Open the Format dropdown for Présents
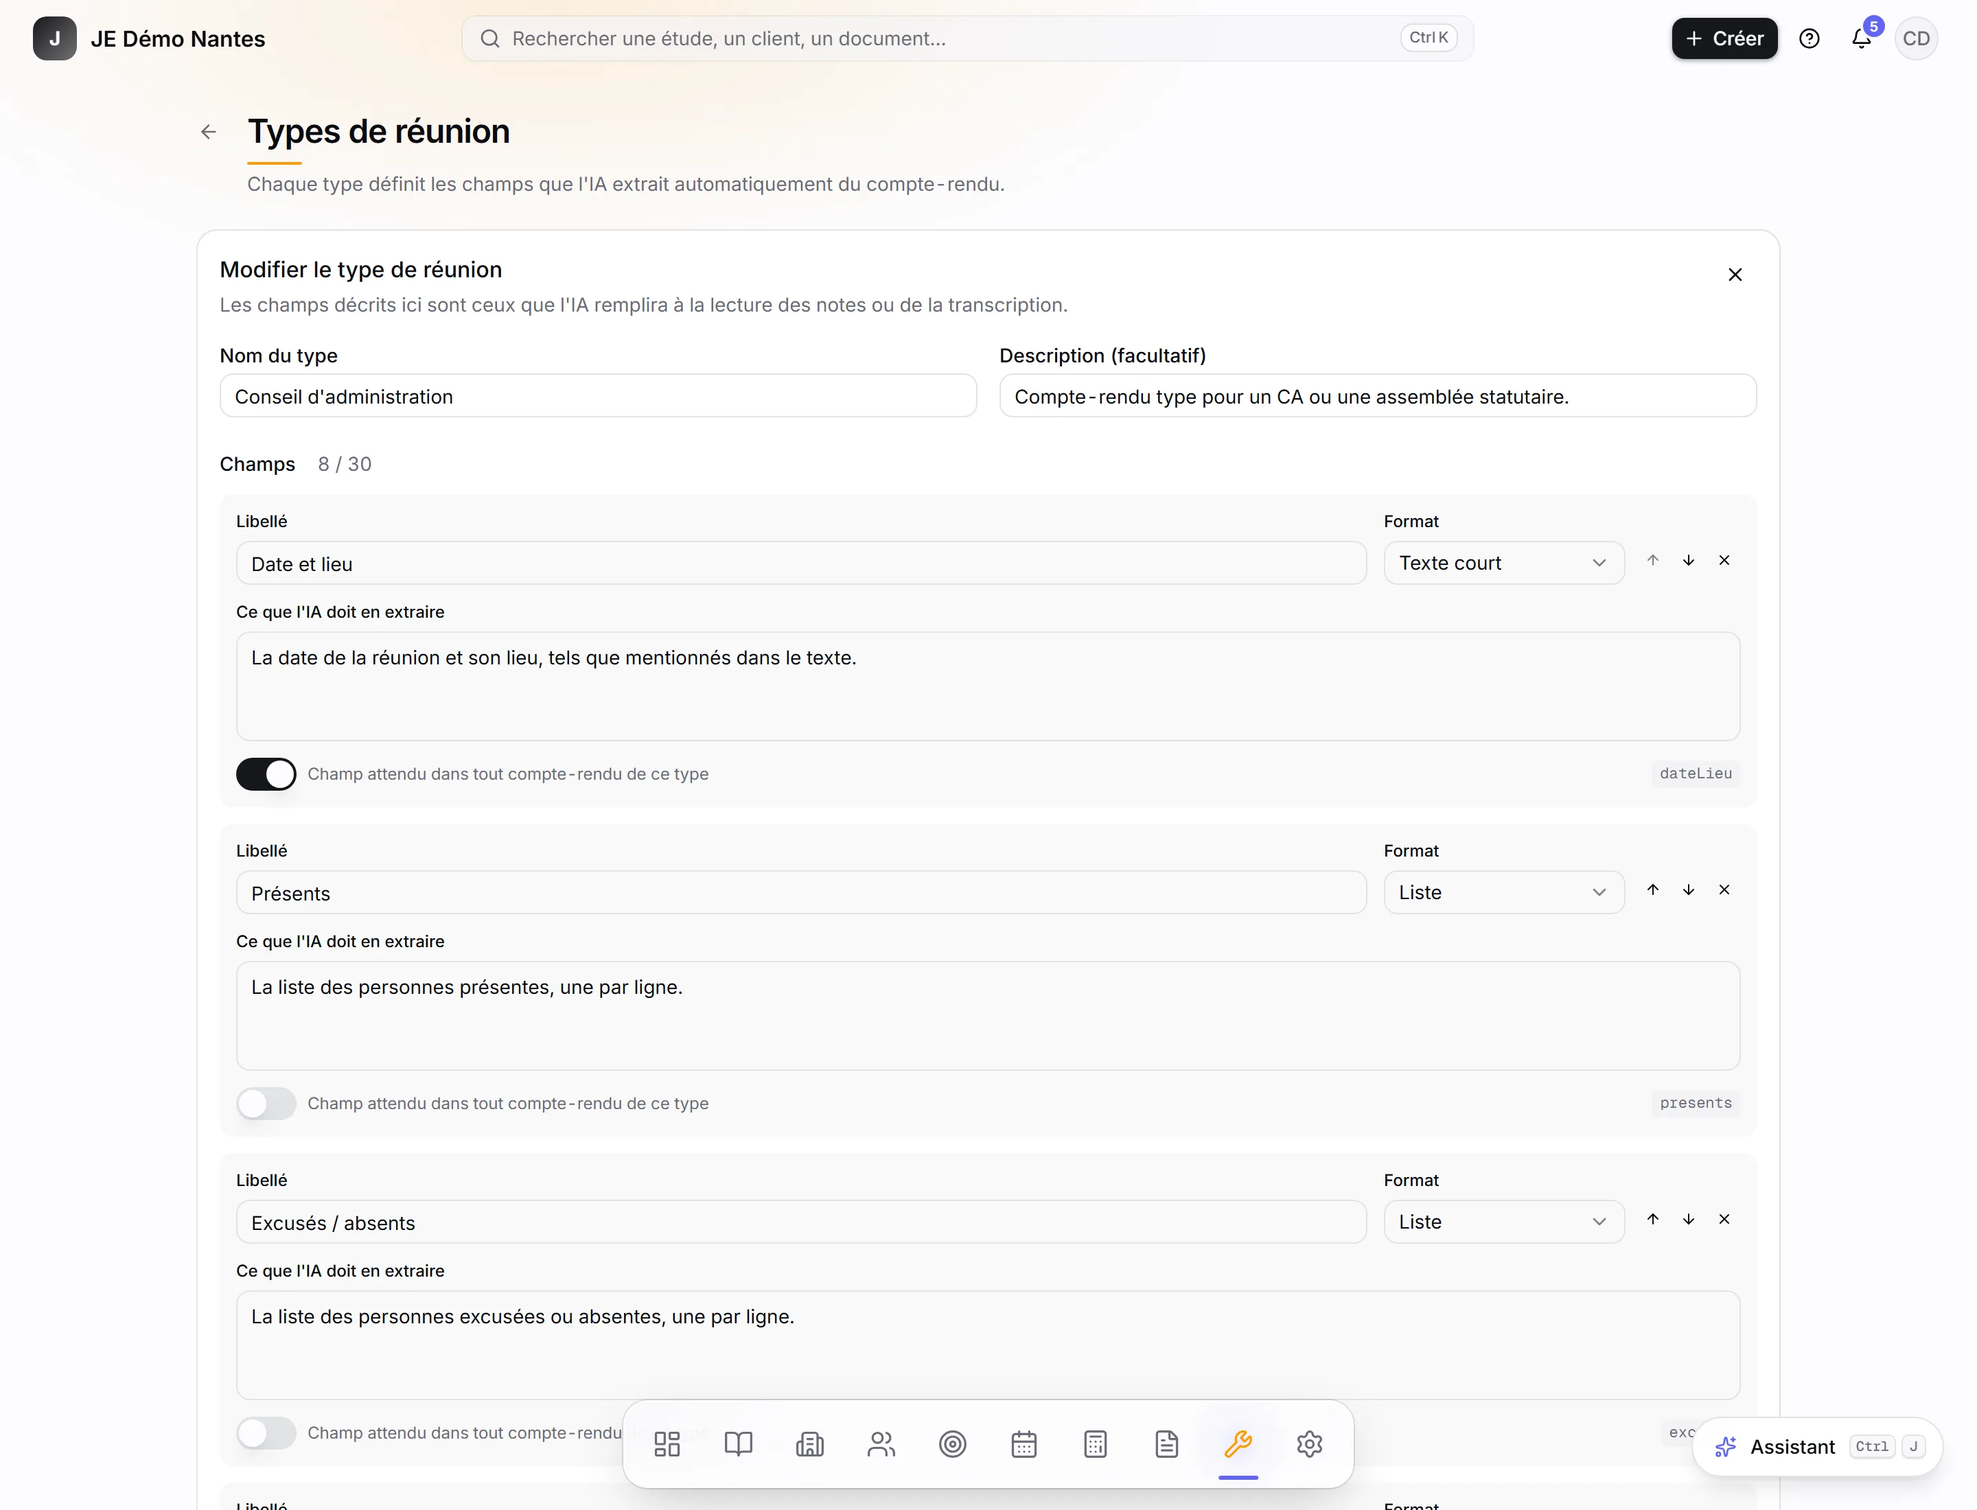 1504,892
